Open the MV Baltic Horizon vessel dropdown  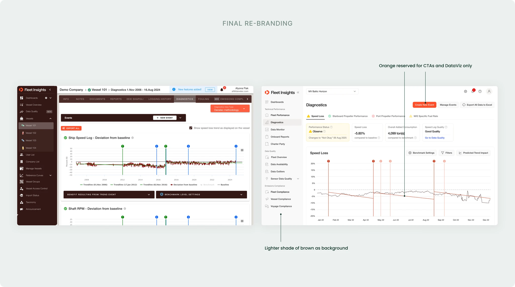pyautogui.click(x=332, y=91)
